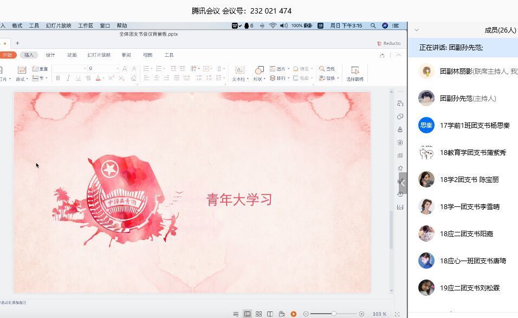
Task: Collapse the members list chevron
Action: click(417, 30)
